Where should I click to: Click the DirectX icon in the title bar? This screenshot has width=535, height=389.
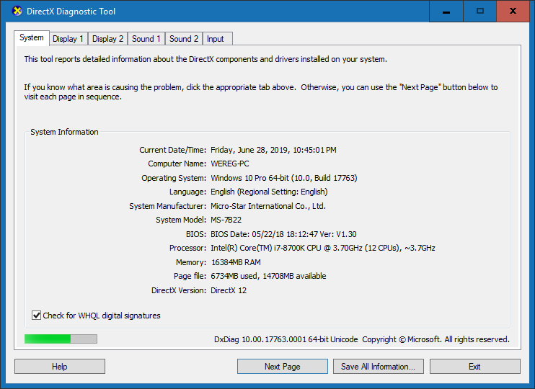coord(13,12)
